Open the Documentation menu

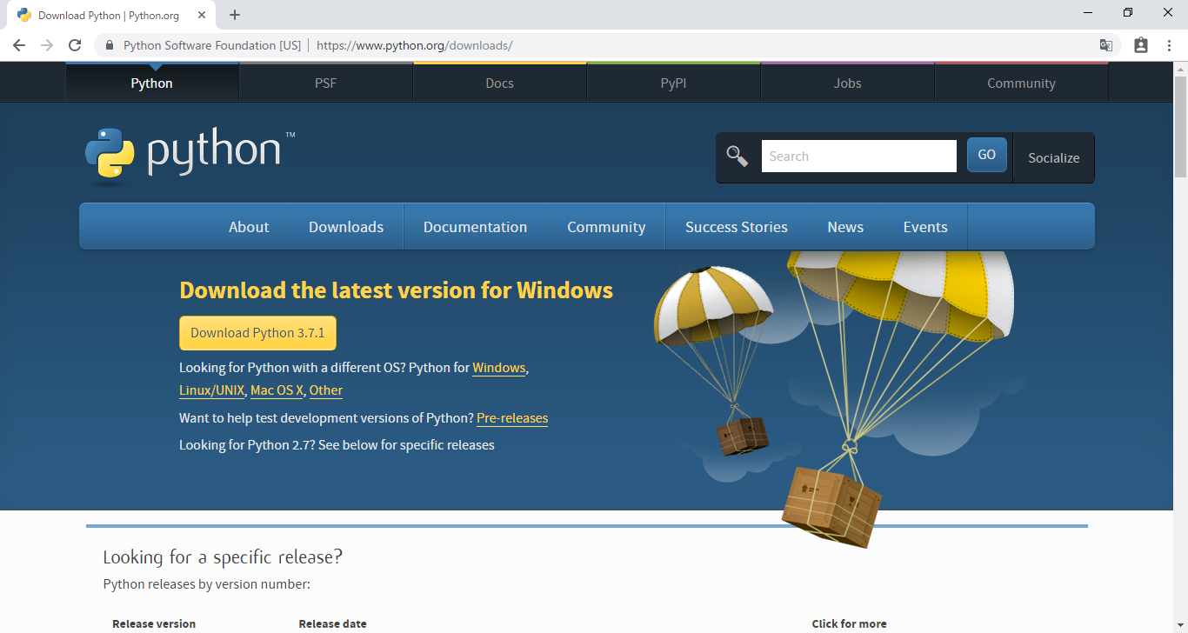(475, 227)
